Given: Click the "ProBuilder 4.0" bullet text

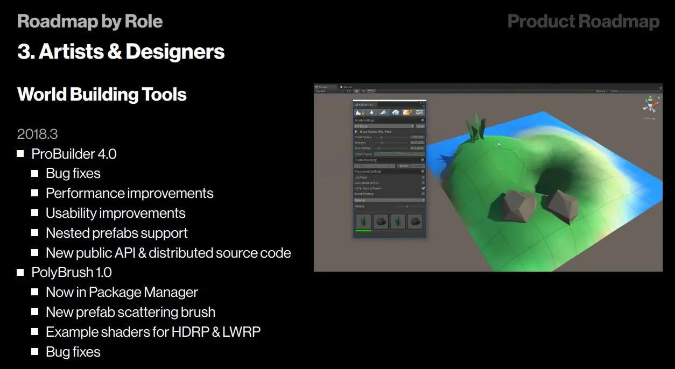Looking at the screenshot, I should point(74,154).
